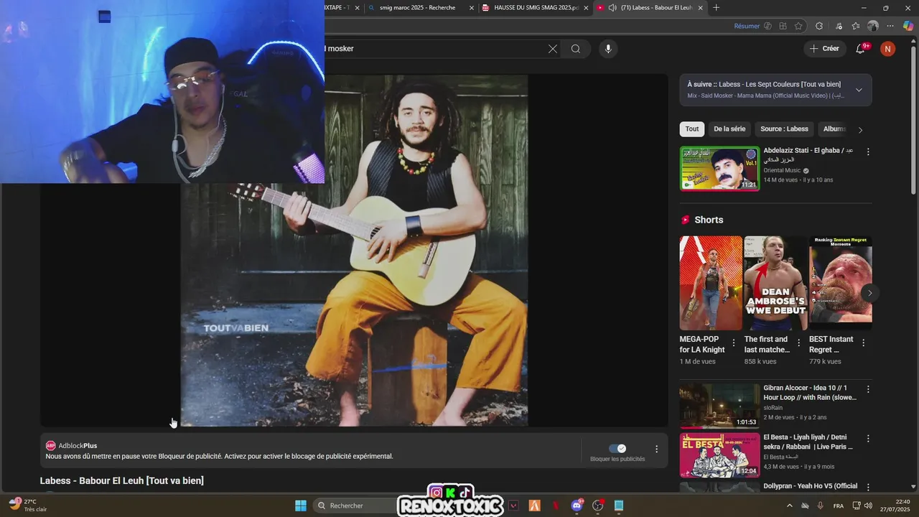Open the Notepad app in taskbar

point(619,506)
